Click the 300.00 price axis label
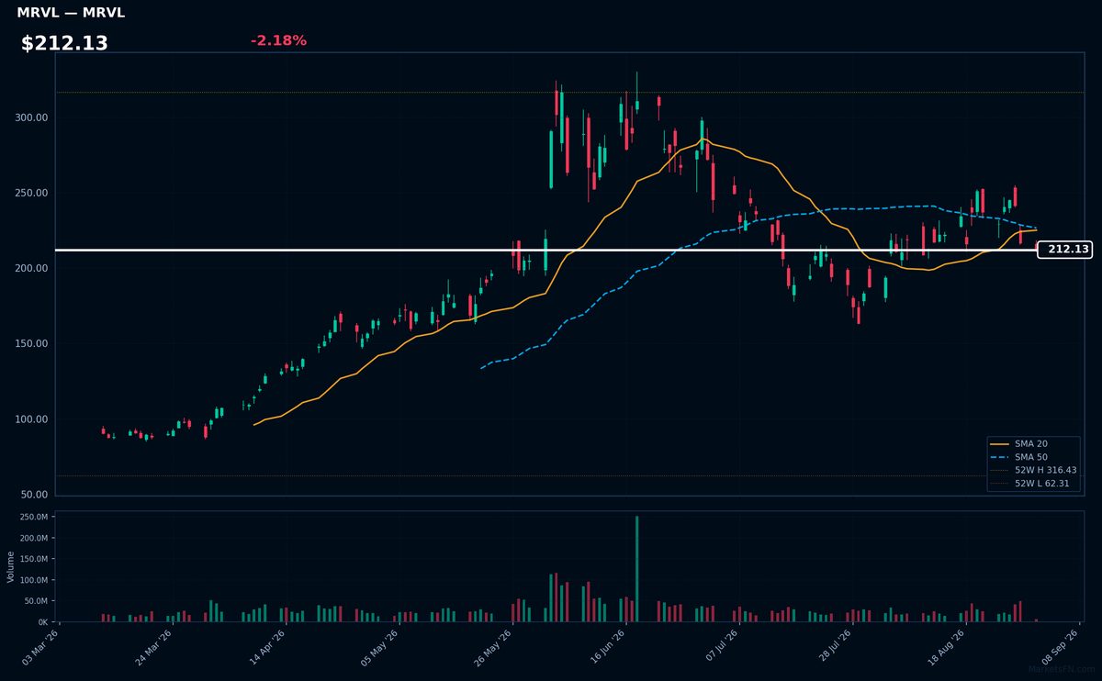This screenshot has width=1102, height=681. pyautogui.click(x=31, y=117)
